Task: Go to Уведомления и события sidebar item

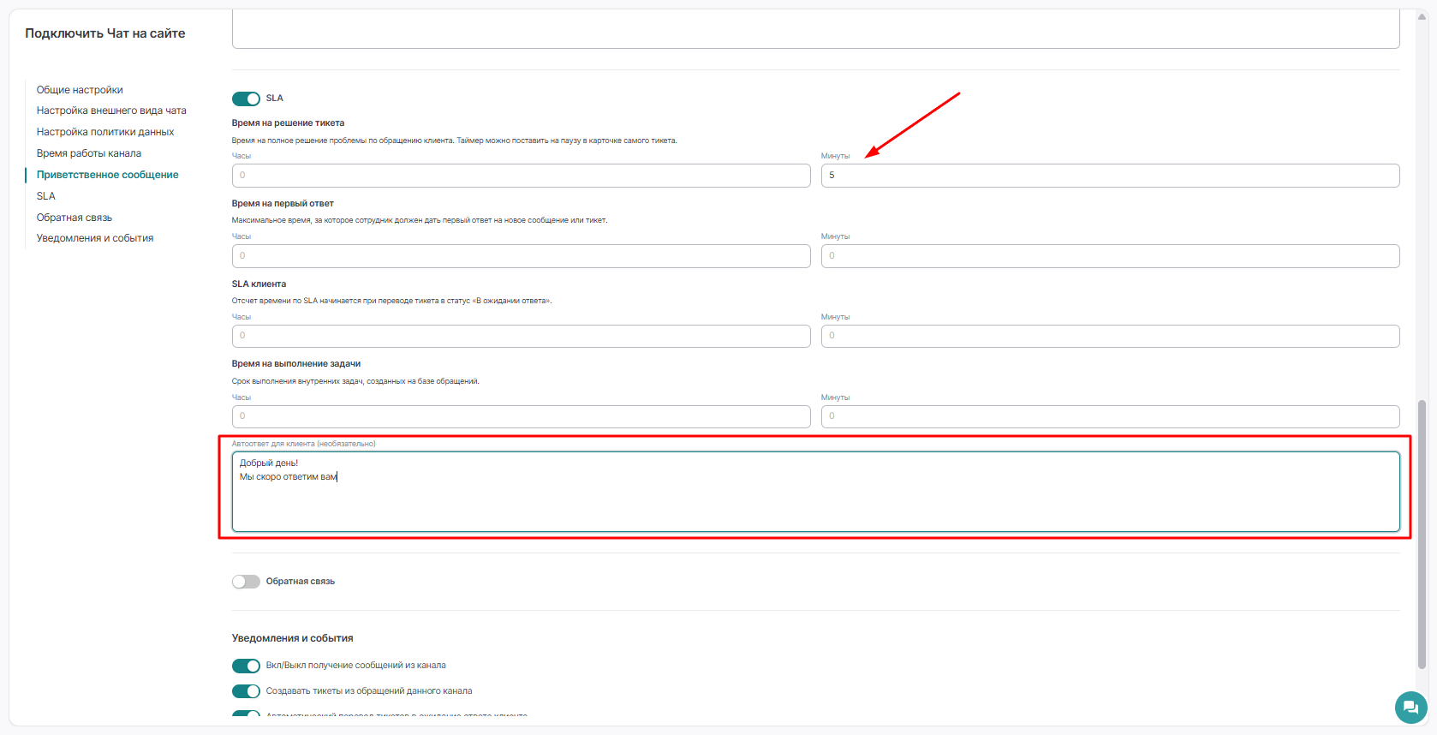Action: tap(95, 238)
